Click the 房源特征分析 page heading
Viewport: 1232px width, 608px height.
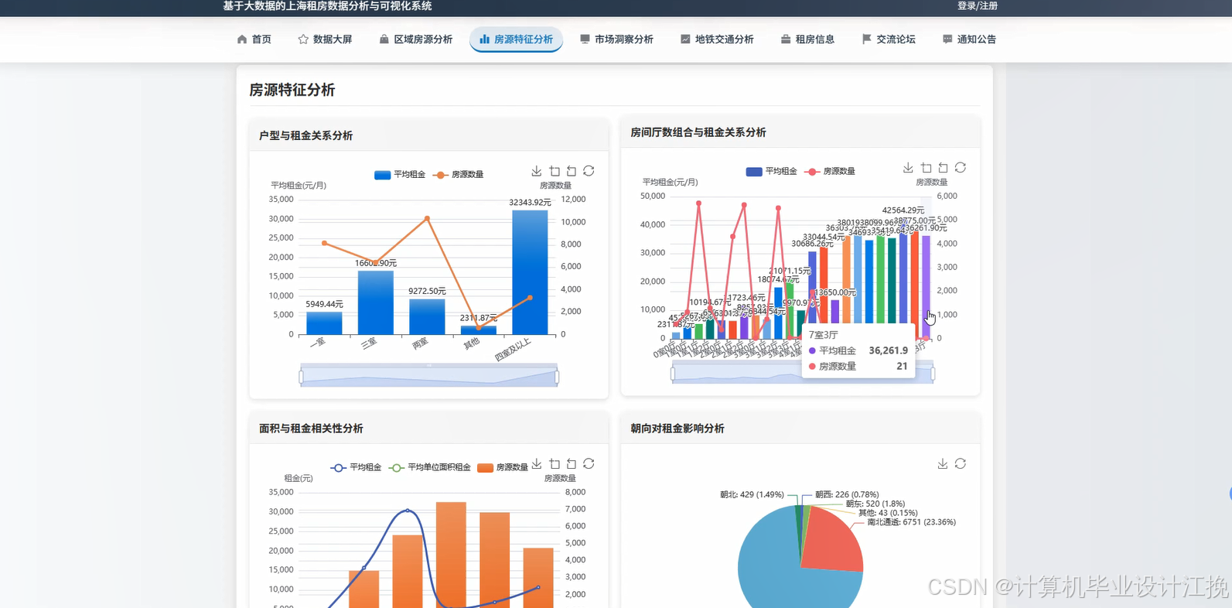coord(292,90)
